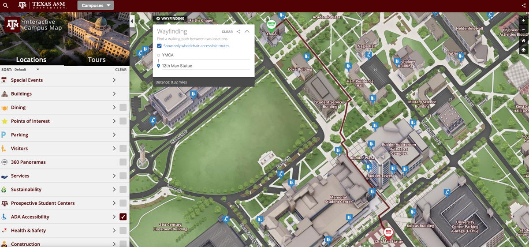Clear the route with Wayfinding CLEAR
The height and width of the screenshot is (247, 529).
pyautogui.click(x=227, y=32)
